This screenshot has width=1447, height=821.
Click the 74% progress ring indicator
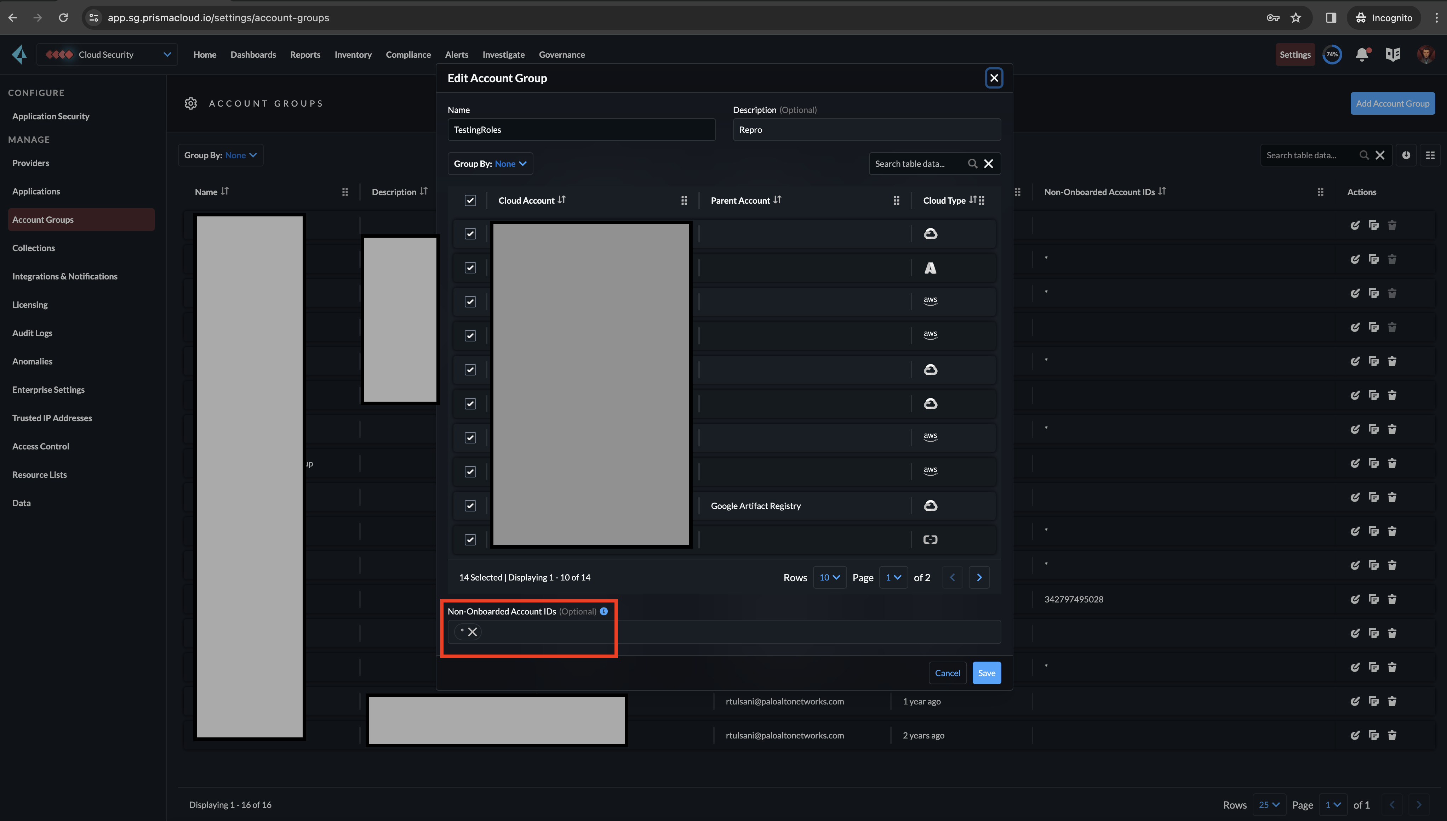pos(1332,55)
